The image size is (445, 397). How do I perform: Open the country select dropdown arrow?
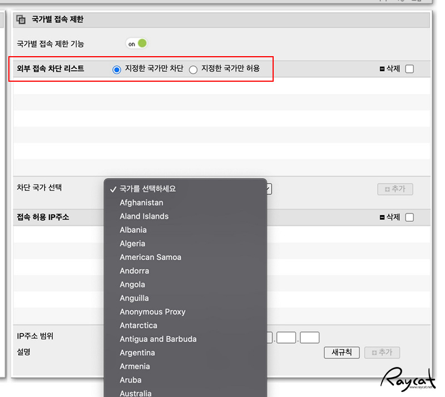(x=269, y=189)
